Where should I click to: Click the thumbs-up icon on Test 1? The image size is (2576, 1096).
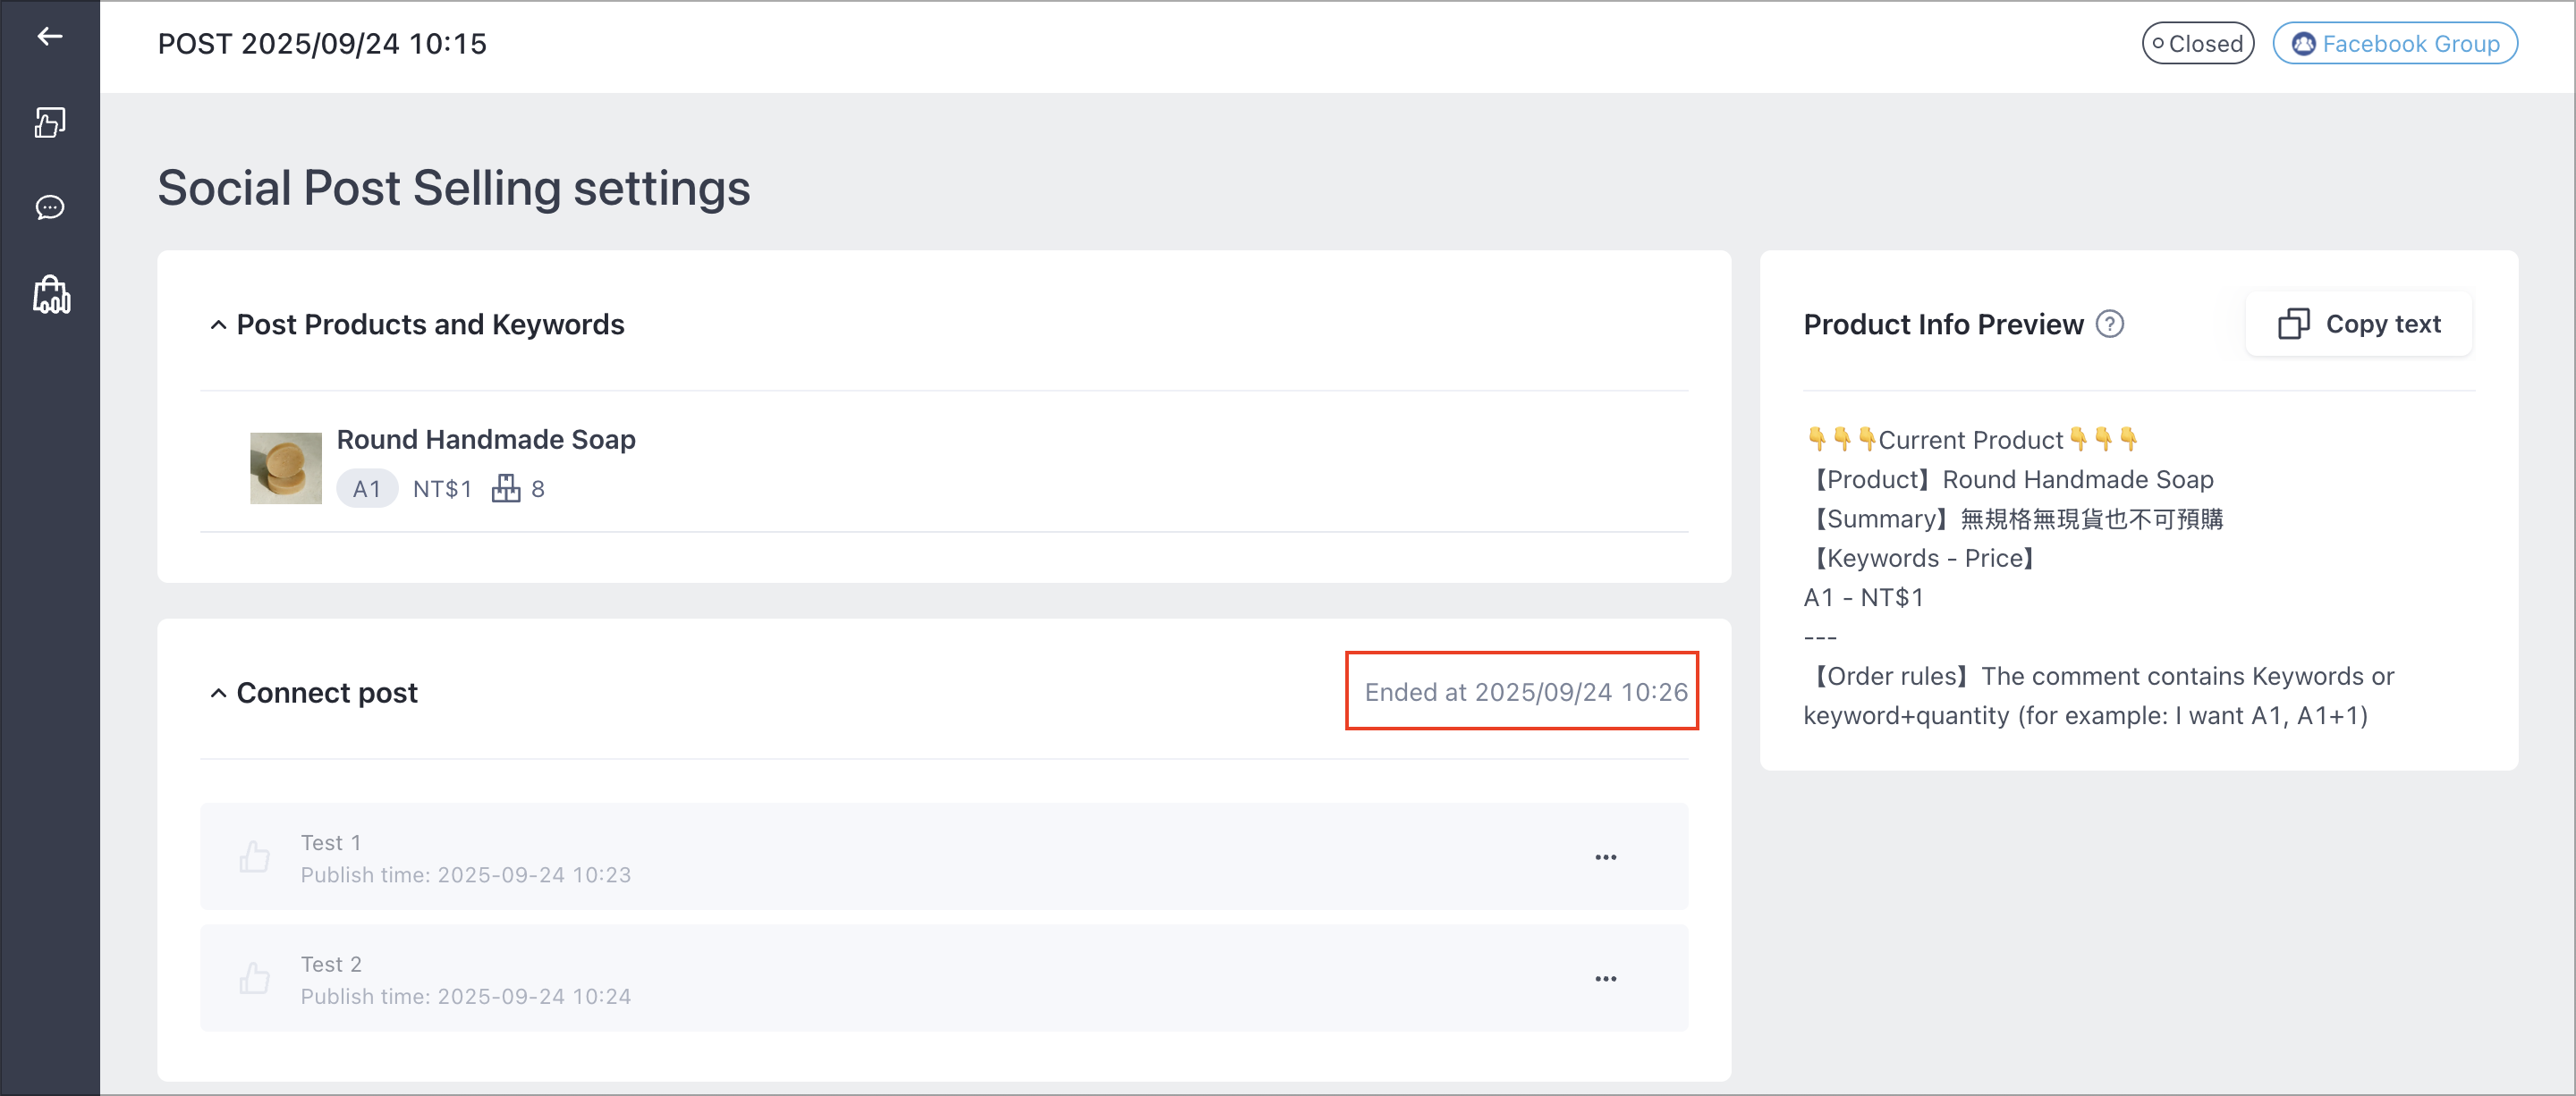(255, 856)
